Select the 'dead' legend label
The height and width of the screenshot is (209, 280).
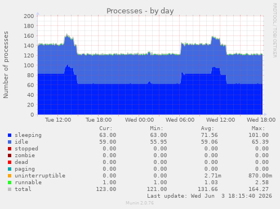[x=21, y=162]
